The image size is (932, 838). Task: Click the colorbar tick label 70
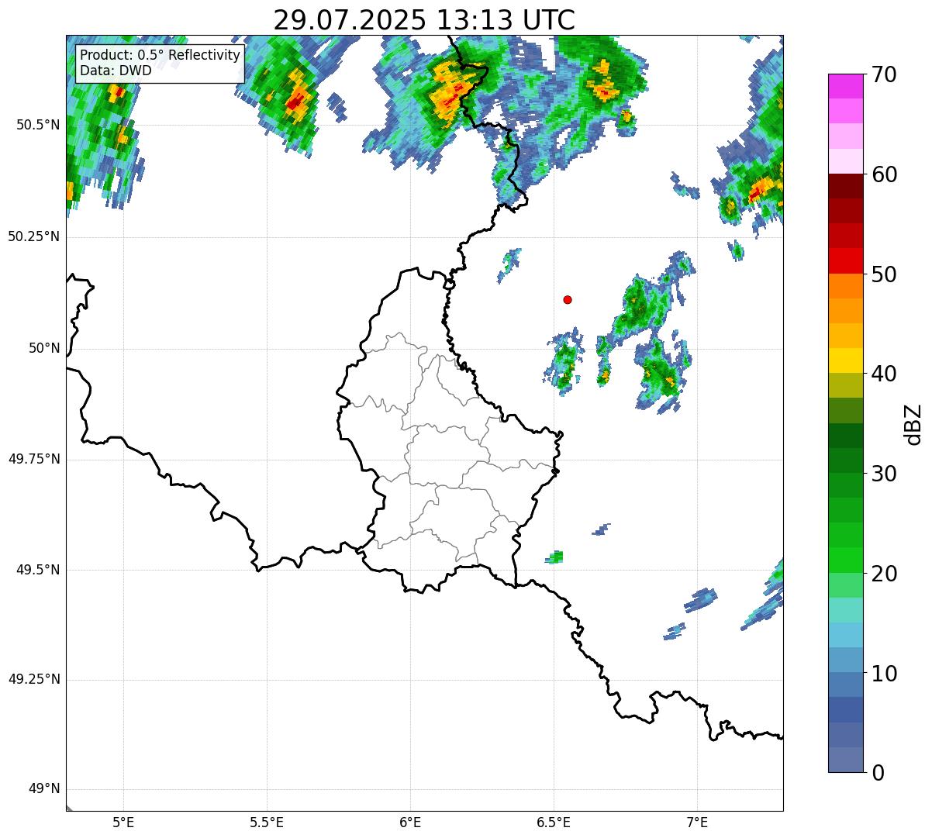click(x=884, y=74)
